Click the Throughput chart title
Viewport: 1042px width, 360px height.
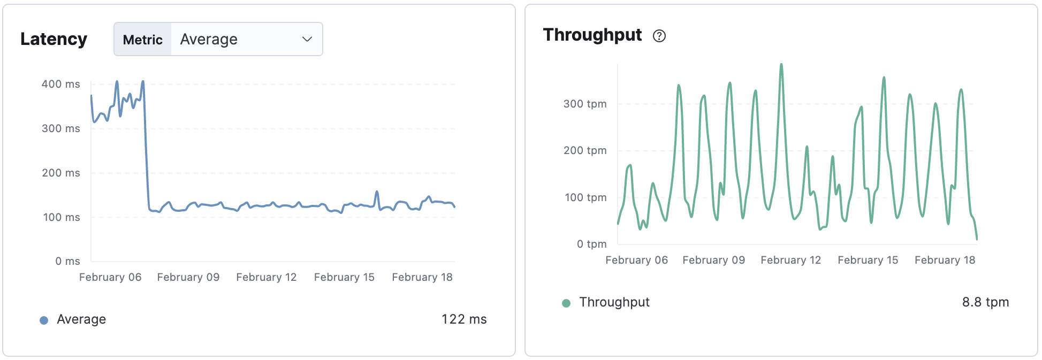click(592, 35)
